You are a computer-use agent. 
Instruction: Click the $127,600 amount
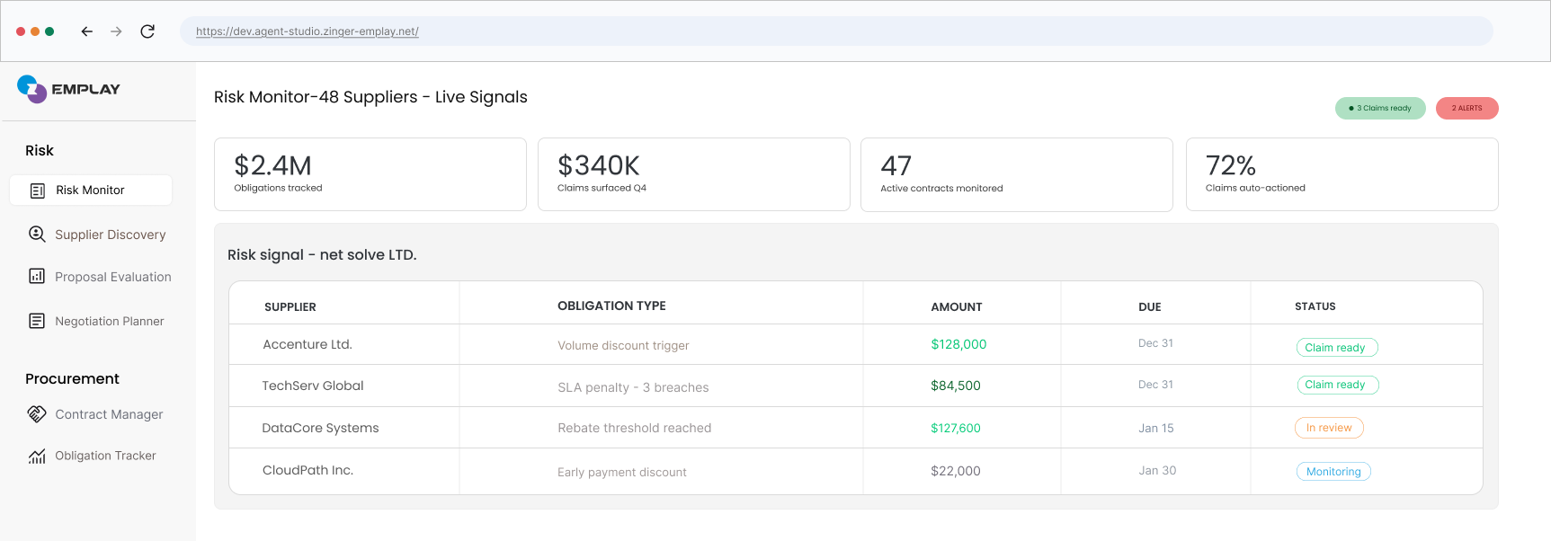coord(956,429)
